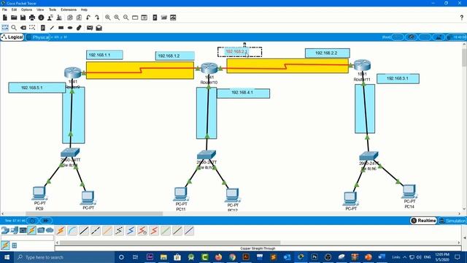
Task: Pick the Serial DCE cable with clock
Action: [x=142, y=231]
